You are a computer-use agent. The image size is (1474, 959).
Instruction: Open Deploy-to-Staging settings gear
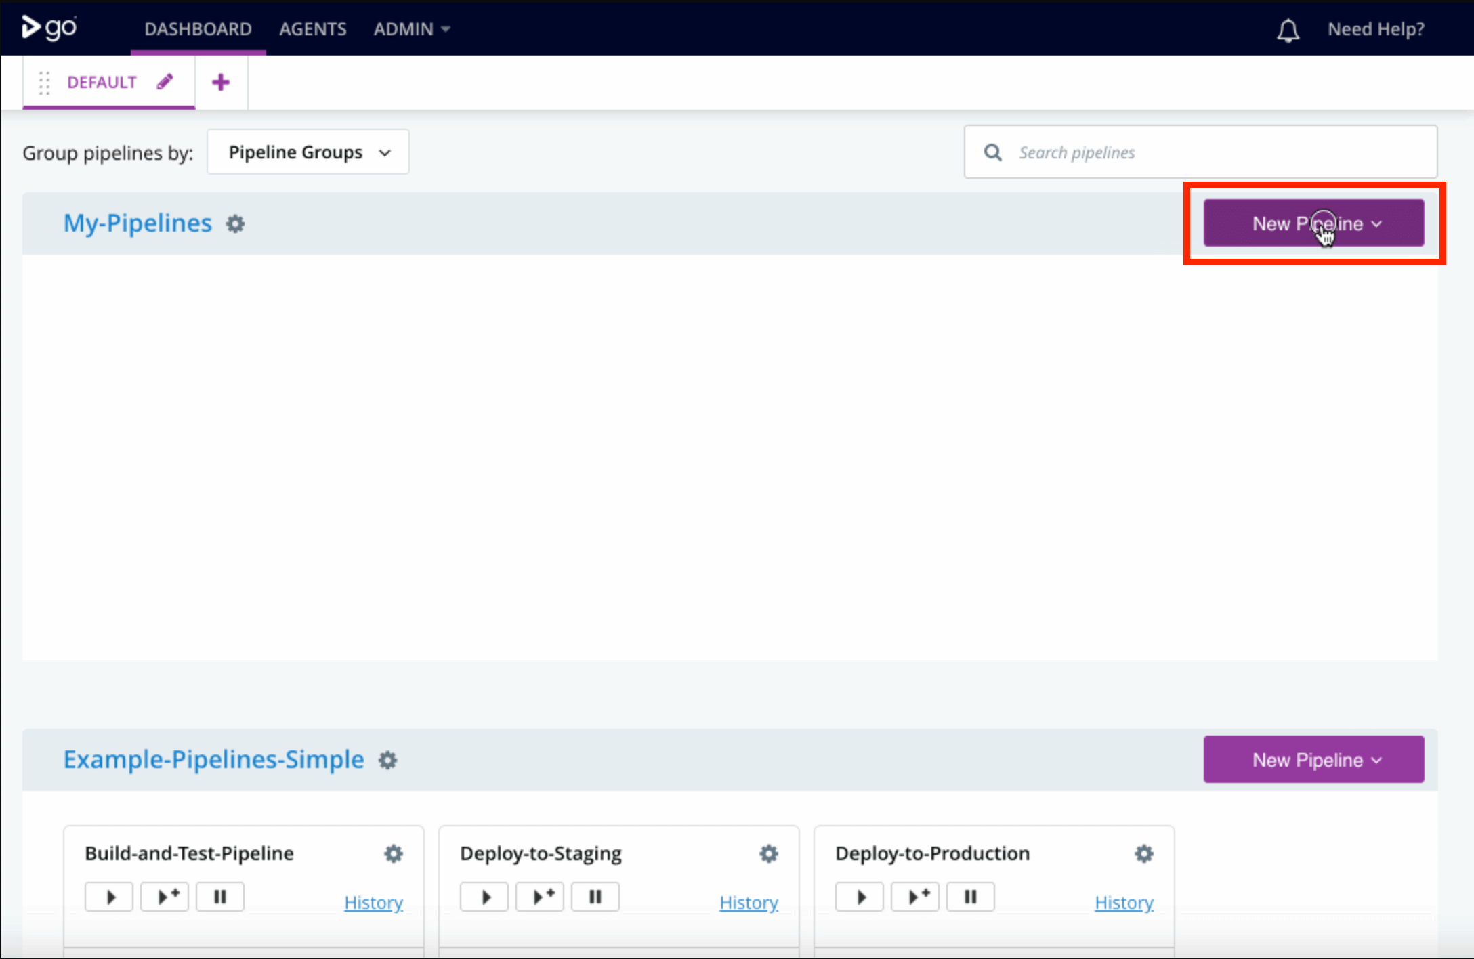769,853
